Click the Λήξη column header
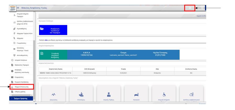Screen dimensions: 235x110 click(157, 69)
